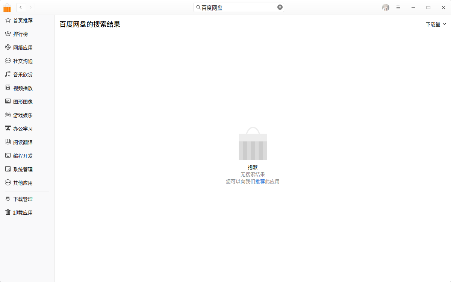Click the 系统管理 window icon
Screen dimensions: 451x282
point(8,169)
